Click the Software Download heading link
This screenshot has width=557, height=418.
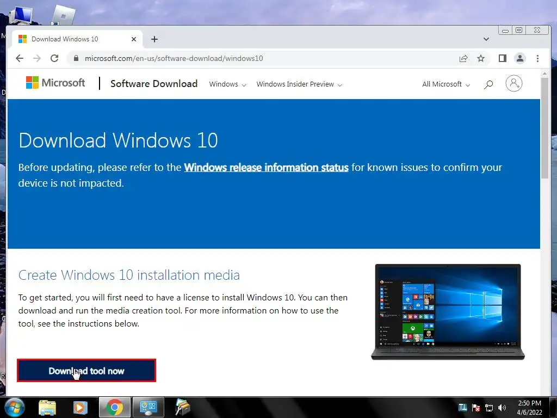[x=154, y=83]
